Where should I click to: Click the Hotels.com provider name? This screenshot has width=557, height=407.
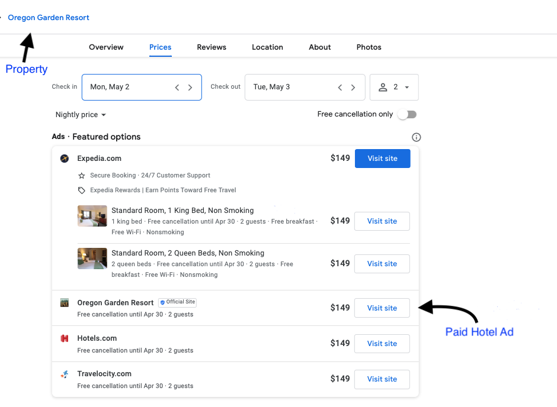pyautogui.click(x=97, y=338)
